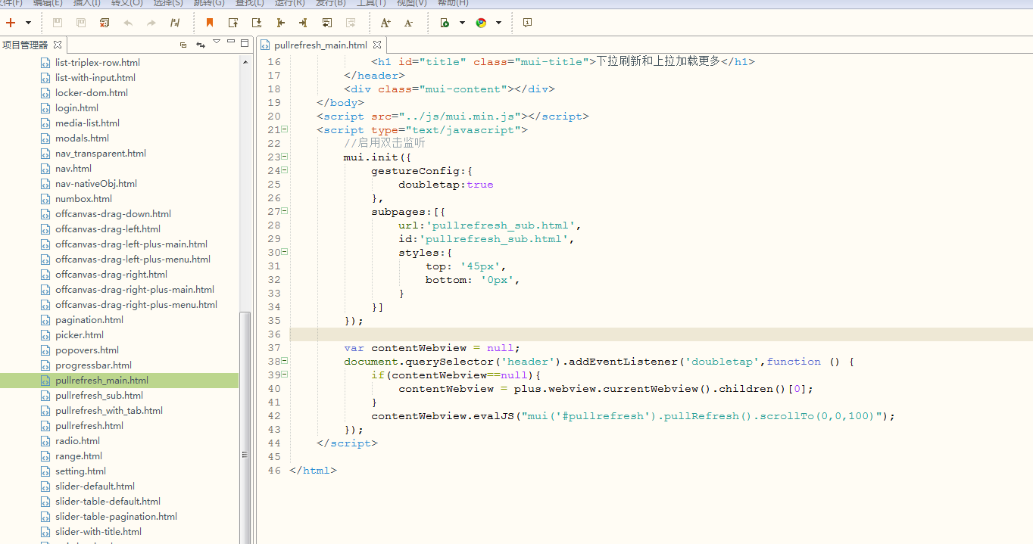Decrease editor font size with A-
1033x544 pixels.
click(x=409, y=23)
